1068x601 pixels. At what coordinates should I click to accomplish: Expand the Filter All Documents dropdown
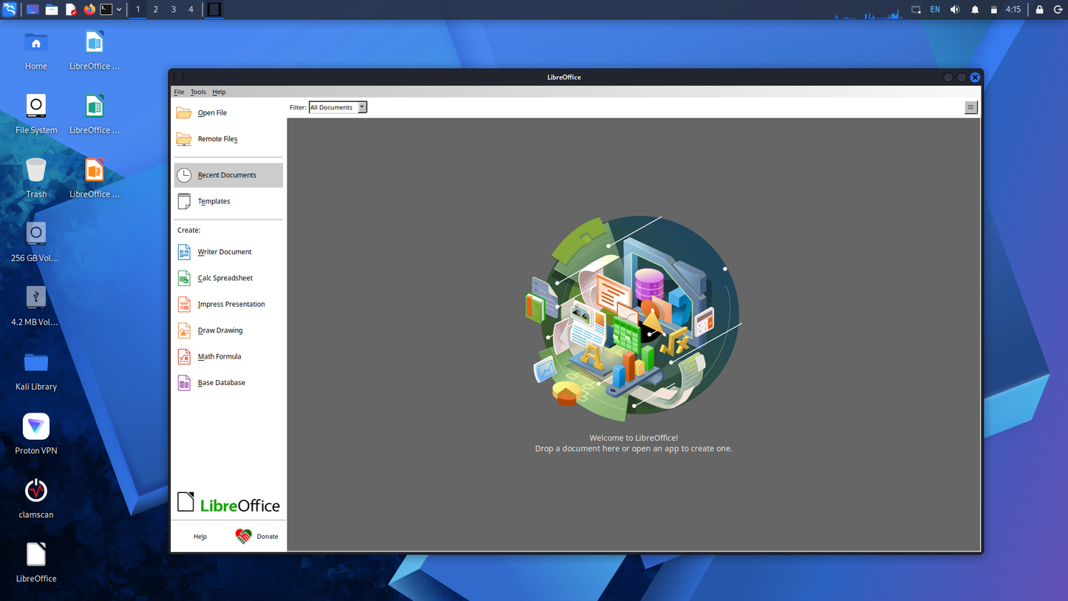(x=338, y=107)
